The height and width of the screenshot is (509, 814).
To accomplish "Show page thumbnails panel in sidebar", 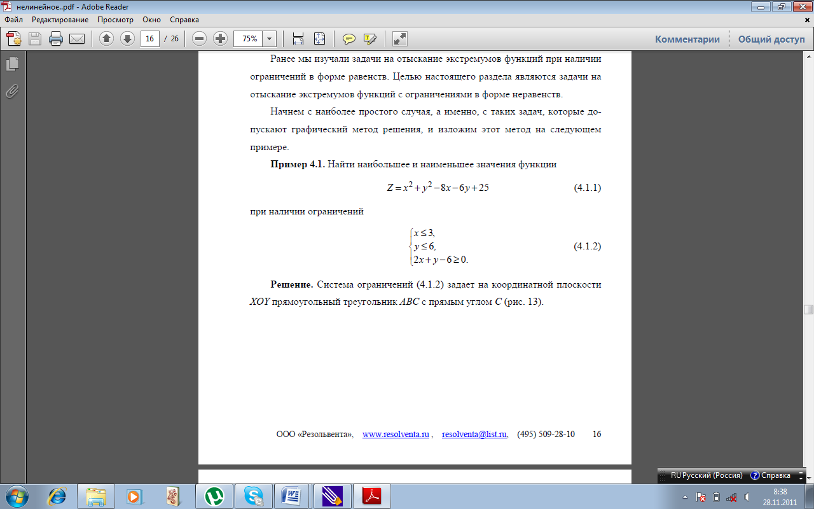I will pos(13,64).
